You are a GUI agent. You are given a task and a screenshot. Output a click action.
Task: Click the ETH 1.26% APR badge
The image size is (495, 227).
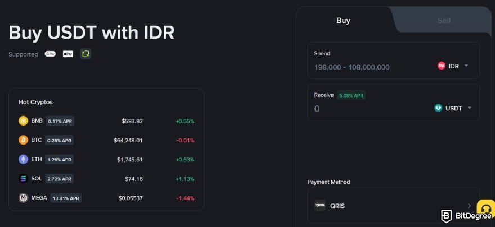(x=60, y=159)
